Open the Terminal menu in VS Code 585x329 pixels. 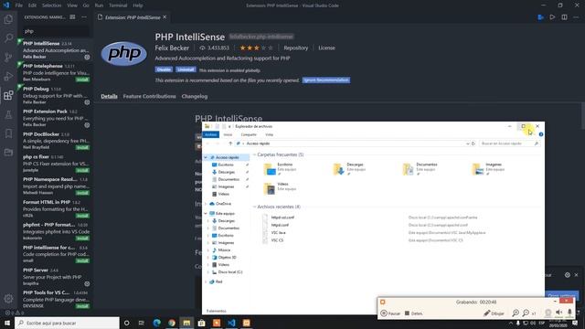click(118, 5)
